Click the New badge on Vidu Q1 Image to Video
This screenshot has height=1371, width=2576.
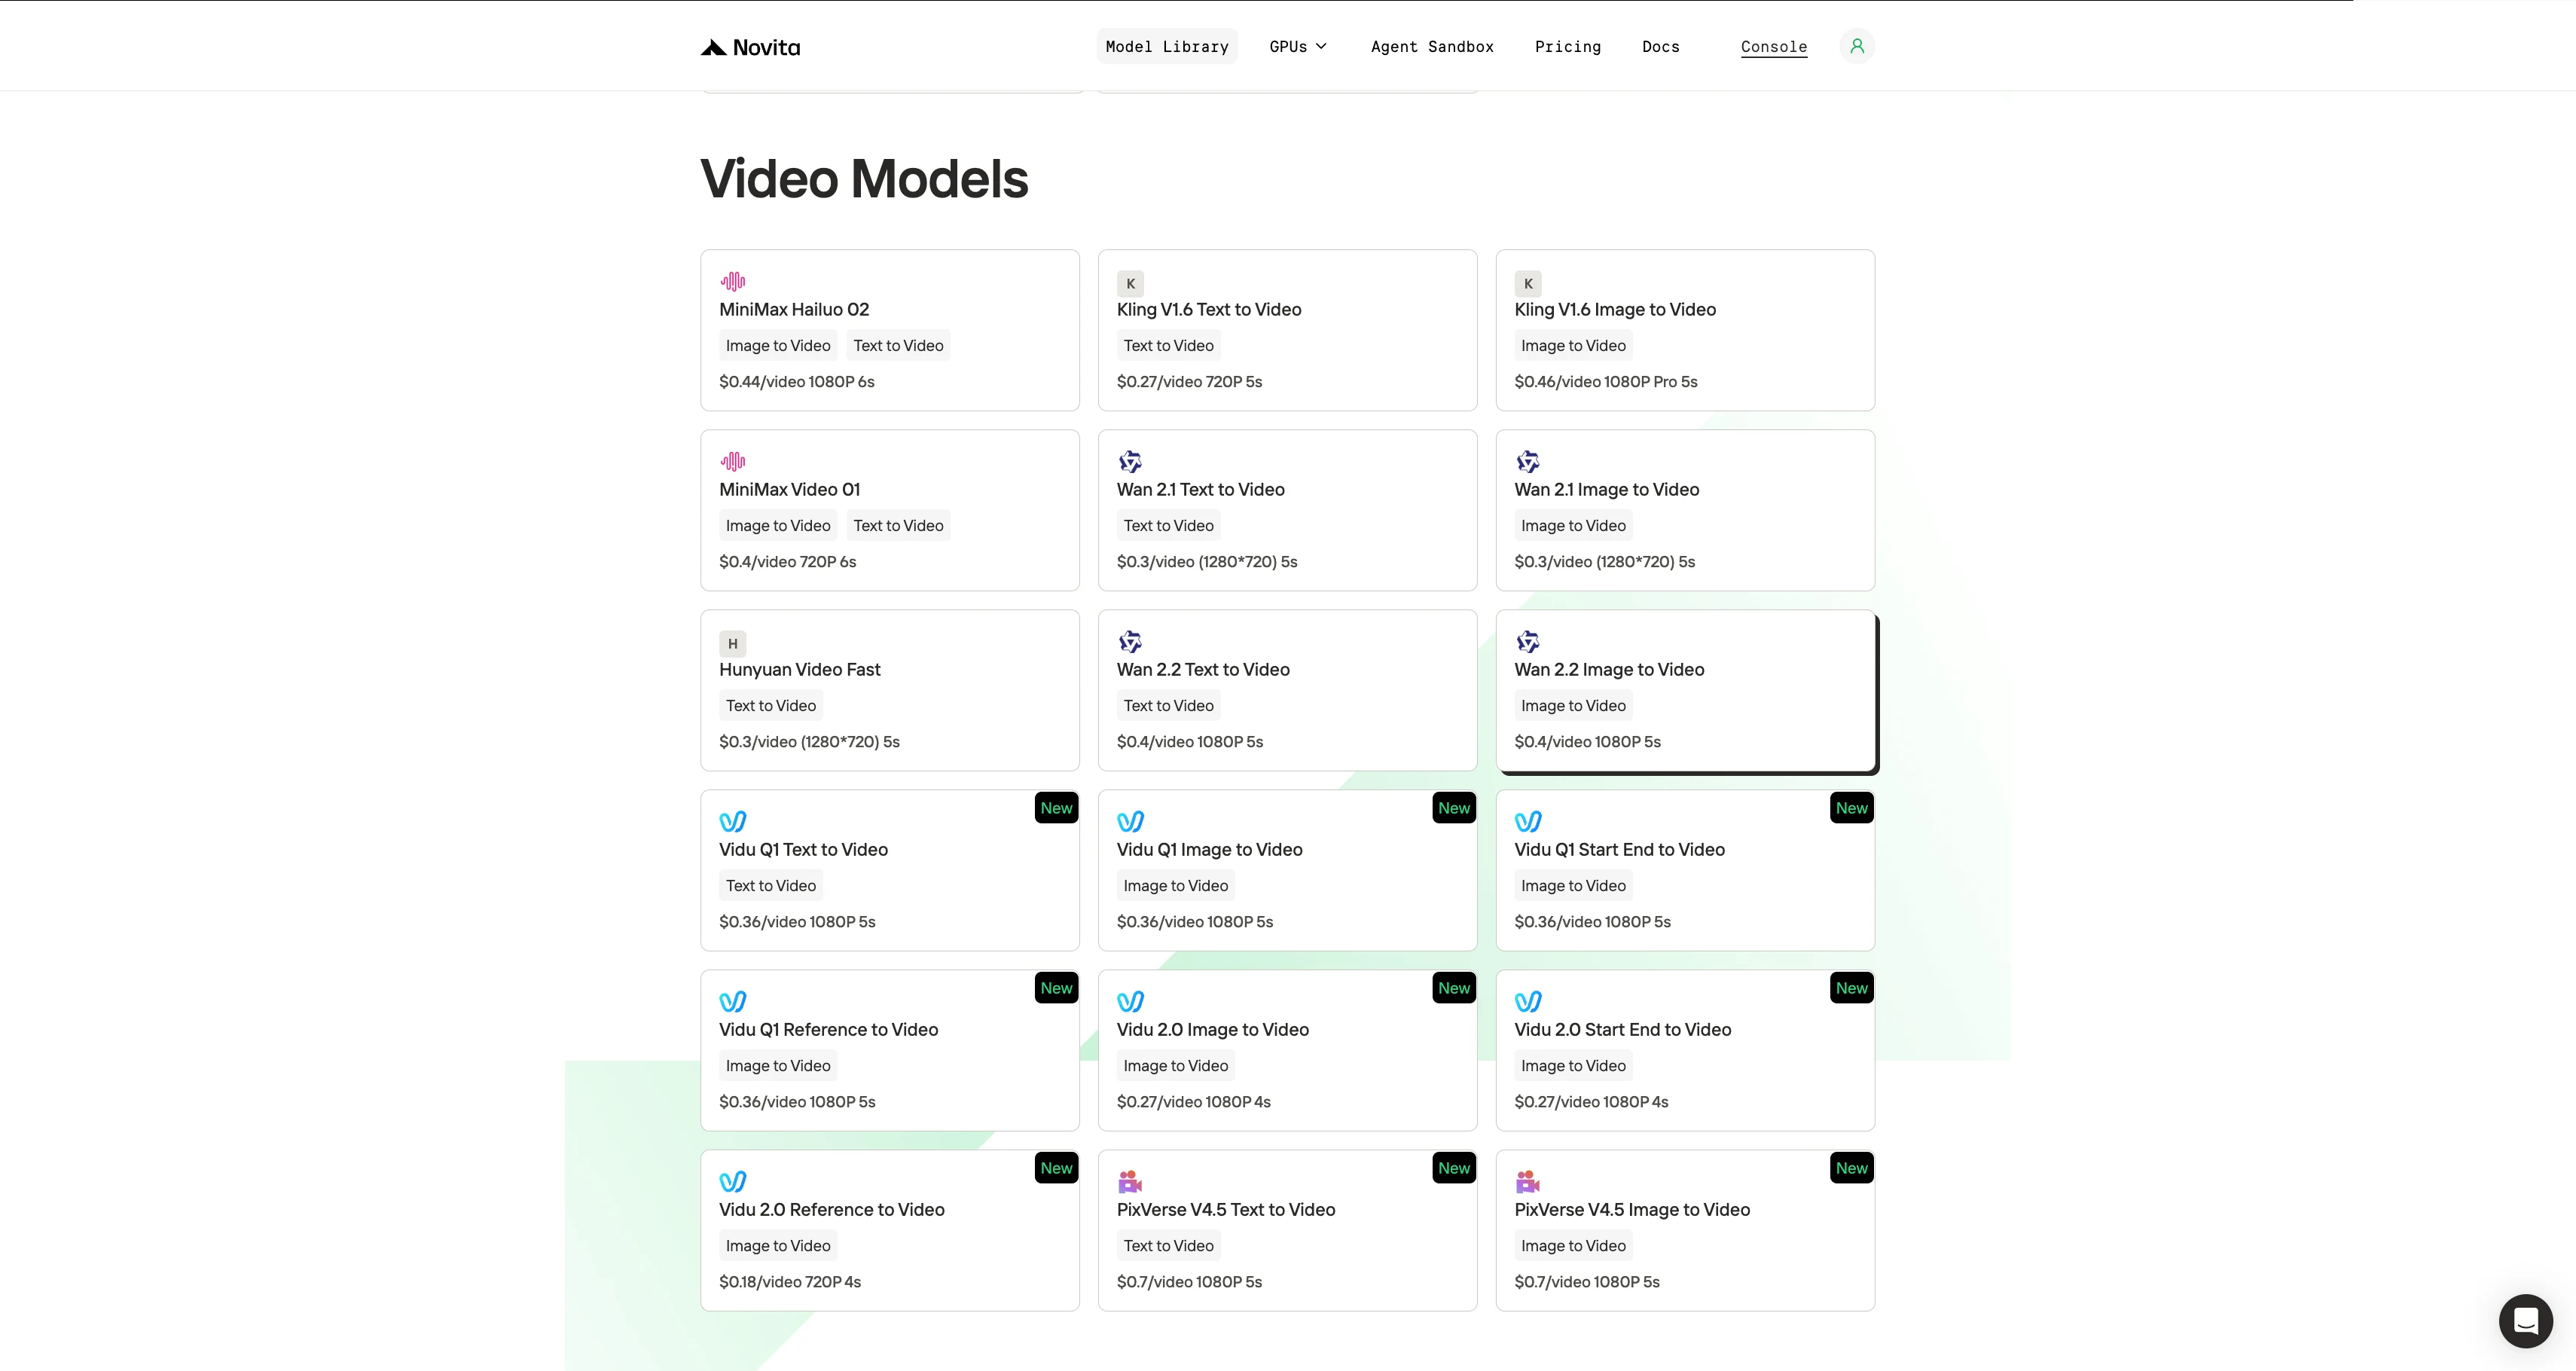click(1454, 808)
